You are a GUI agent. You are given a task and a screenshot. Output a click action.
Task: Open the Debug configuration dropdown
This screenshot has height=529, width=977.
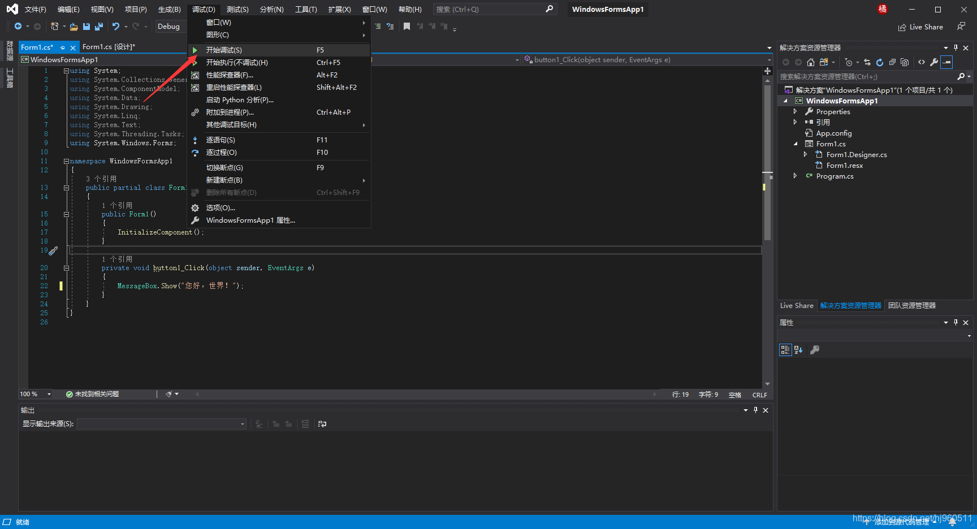[170, 27]
